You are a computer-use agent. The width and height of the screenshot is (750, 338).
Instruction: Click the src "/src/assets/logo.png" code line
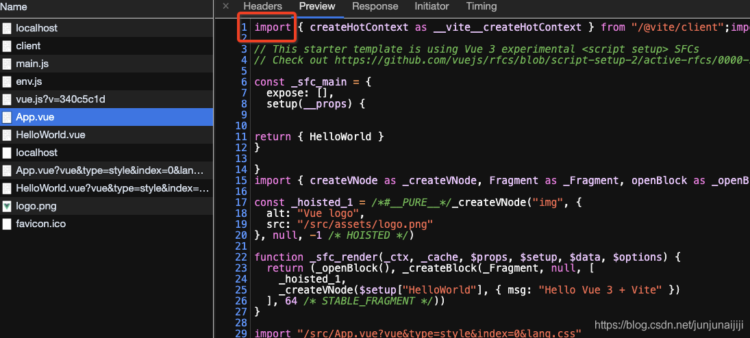pos(349,224)
